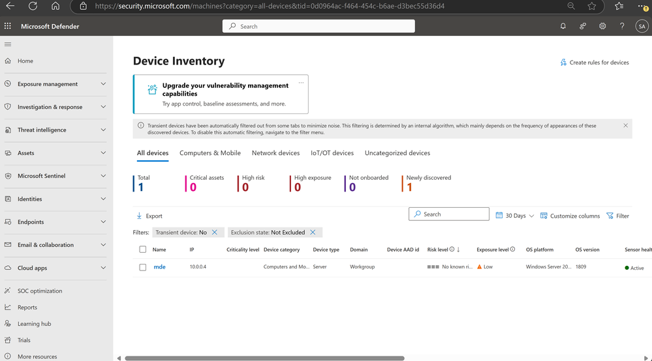Open the browser favorites list icon
Viewport: 652px width, 361px height.
[x=619, y=6]
